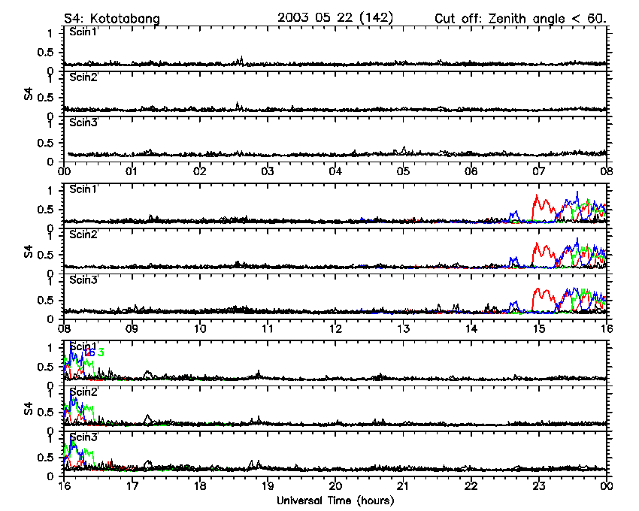This screenshot has height=511, width=639.
Task: Click the hour tick label '10'
Action: [200, 328]
